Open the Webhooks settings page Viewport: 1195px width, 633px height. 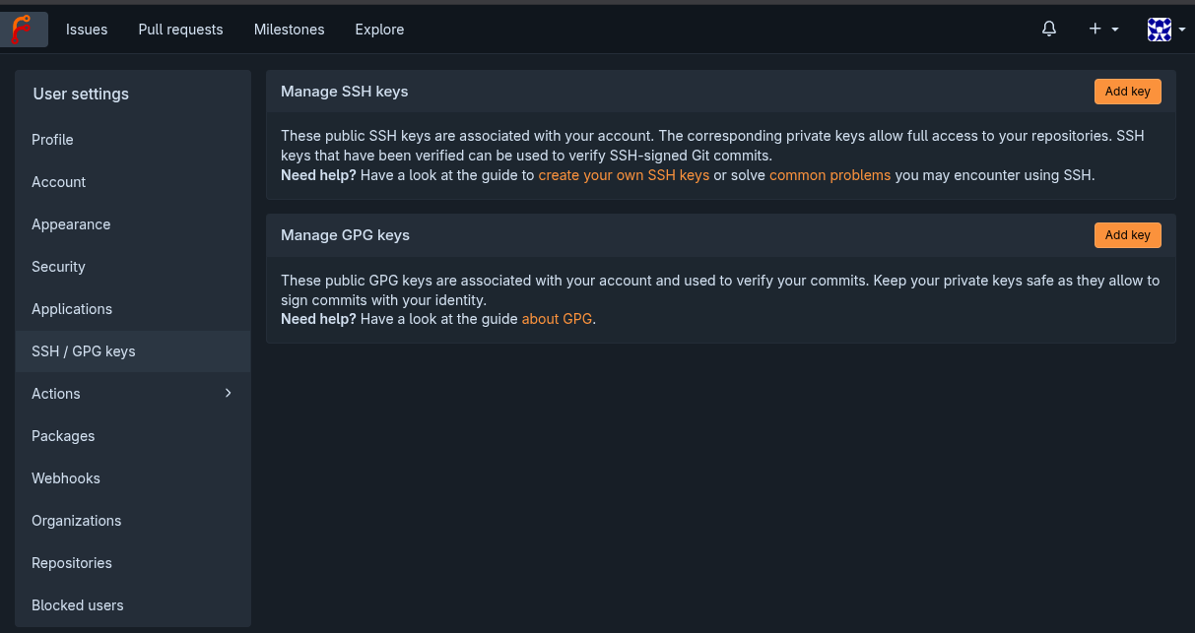(66, 478)
